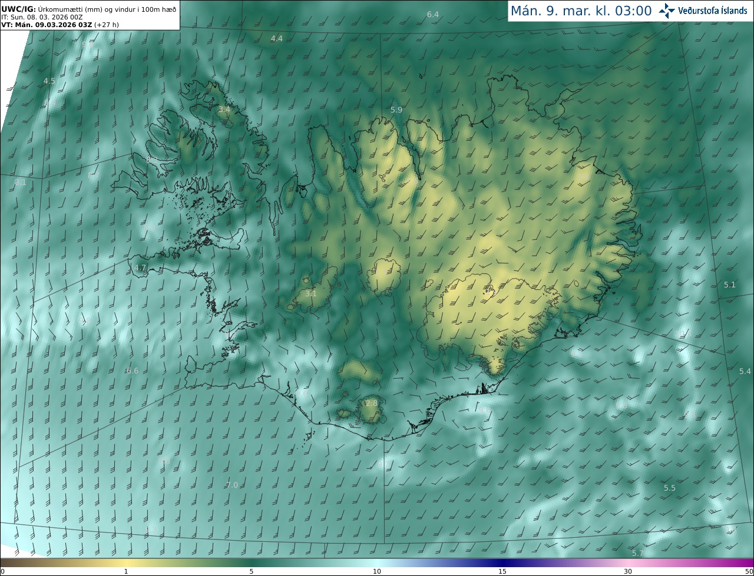Click the Veðurstofa Íslands logo symbol

[667, 11]
